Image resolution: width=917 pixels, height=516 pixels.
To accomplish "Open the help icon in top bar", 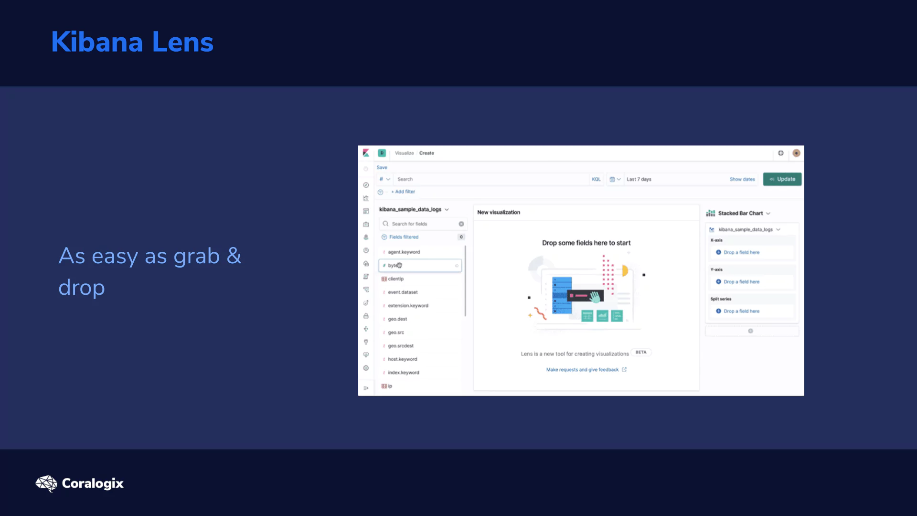I will click(781, 153).
